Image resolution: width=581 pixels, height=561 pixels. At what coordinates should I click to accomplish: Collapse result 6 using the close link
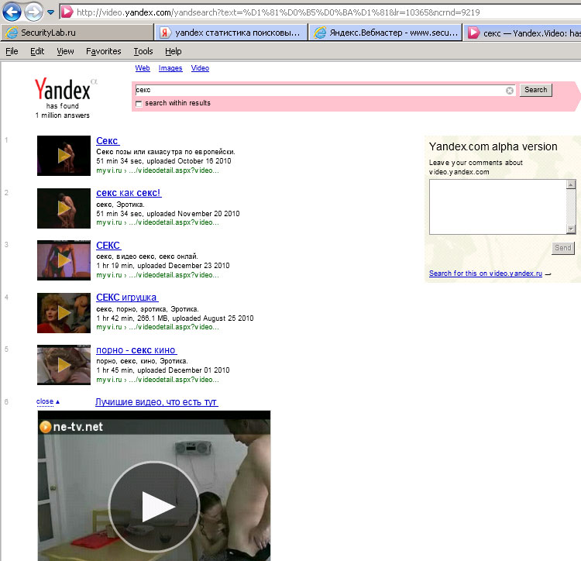point(45,401)
